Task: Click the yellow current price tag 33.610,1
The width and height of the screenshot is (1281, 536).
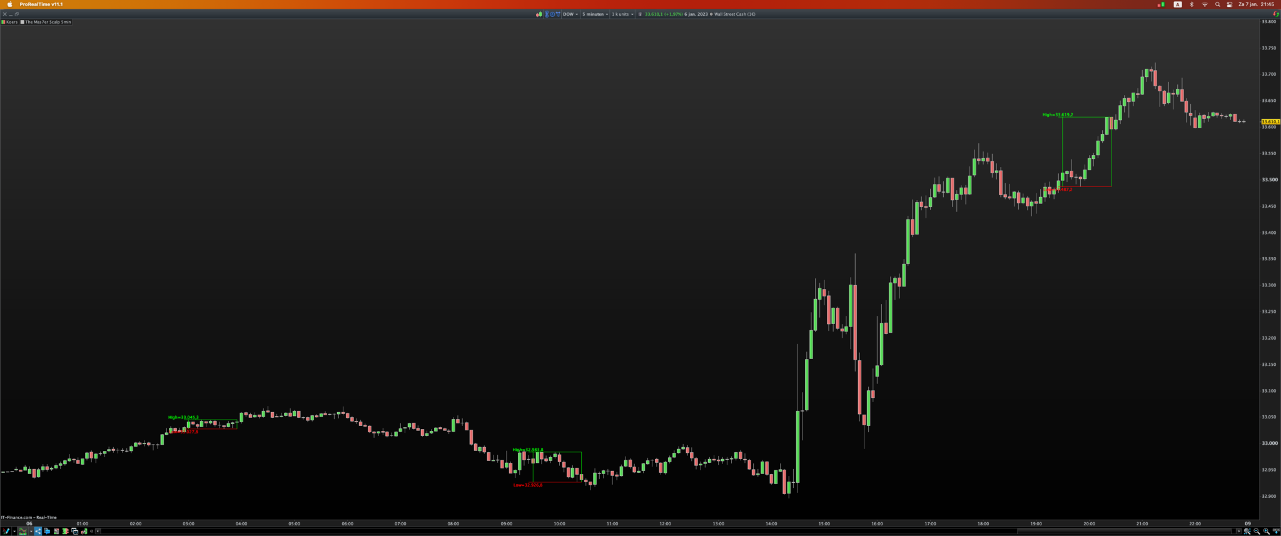Action: pyautogui.click(x=1270, y=121)
